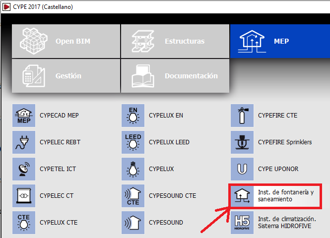330x238 pixels.
Task: Select Inst. de climatización Sistema HIDROFIVE label
Action: 287,223
